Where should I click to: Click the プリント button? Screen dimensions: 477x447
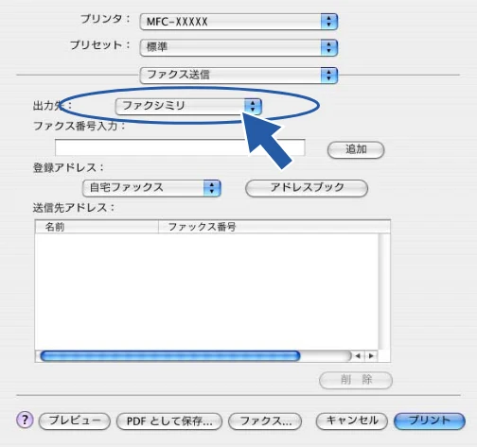coord(430,421)
